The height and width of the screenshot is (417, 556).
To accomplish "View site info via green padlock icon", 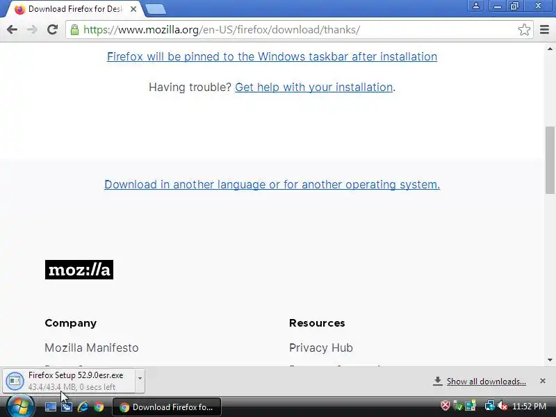I will (x=74, y=30).
